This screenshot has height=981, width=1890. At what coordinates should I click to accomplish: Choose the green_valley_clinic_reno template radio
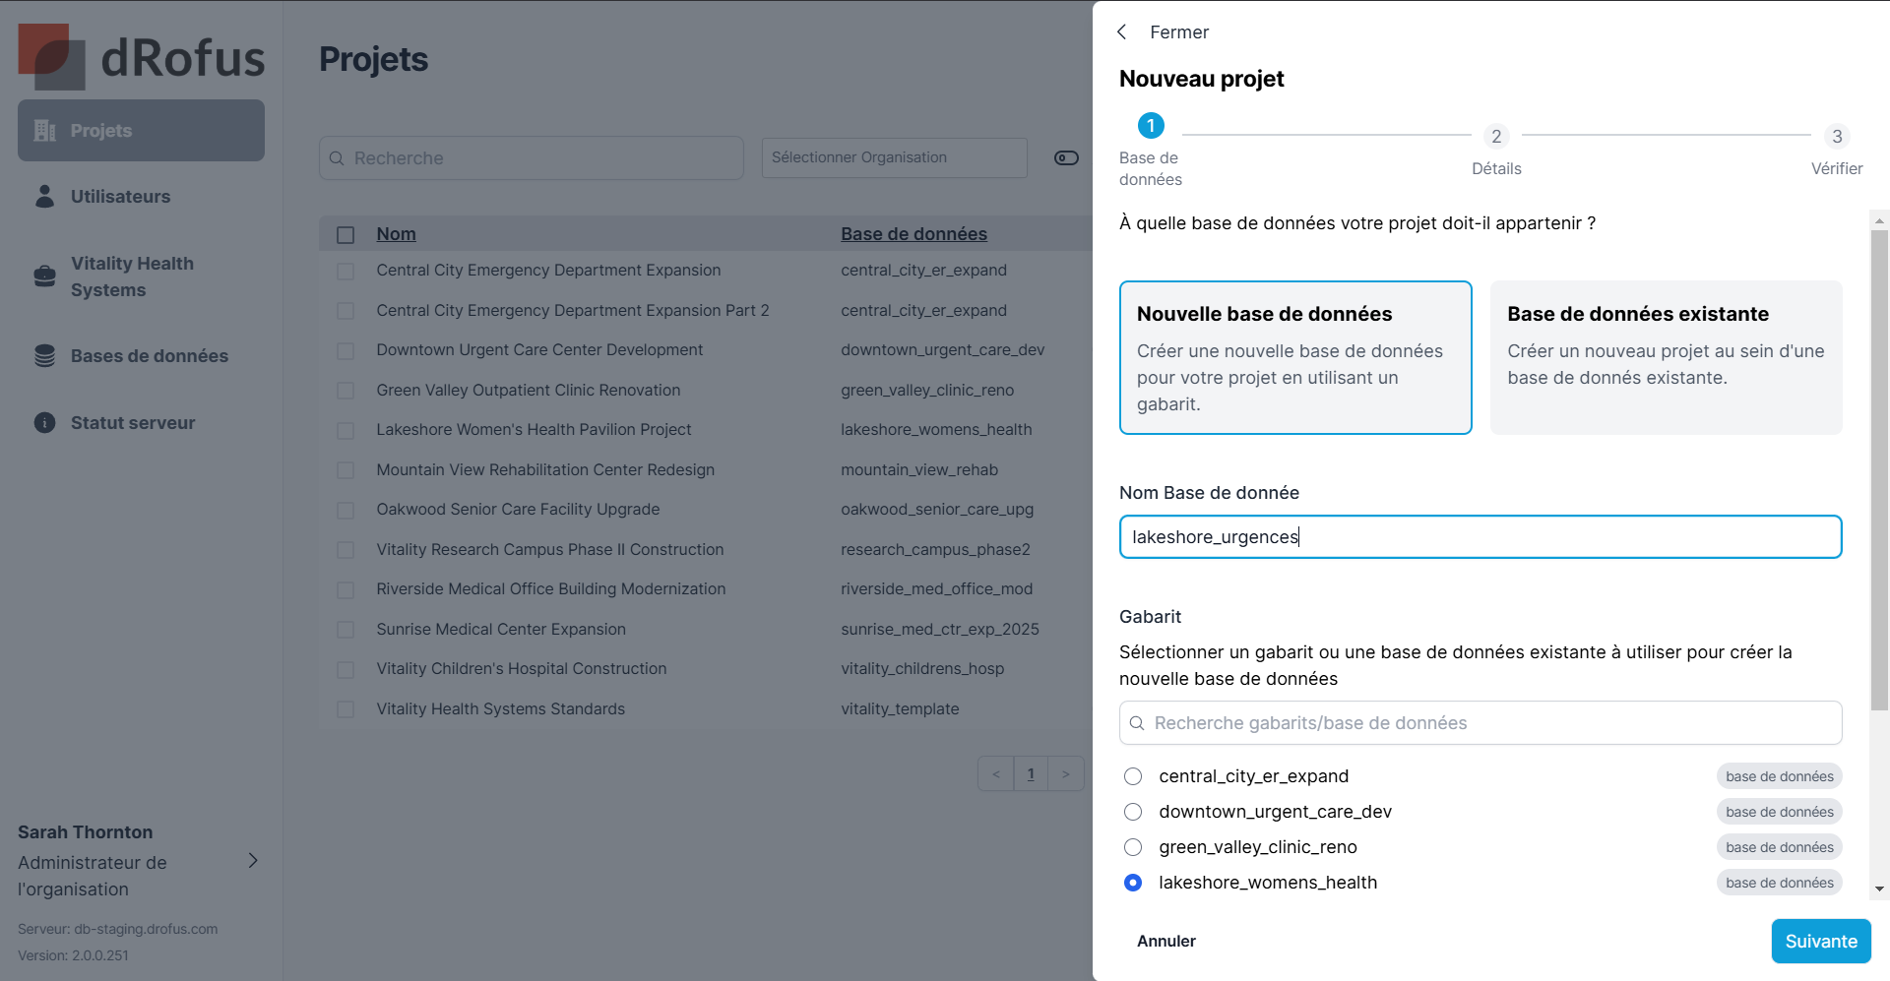point(1133,847)
